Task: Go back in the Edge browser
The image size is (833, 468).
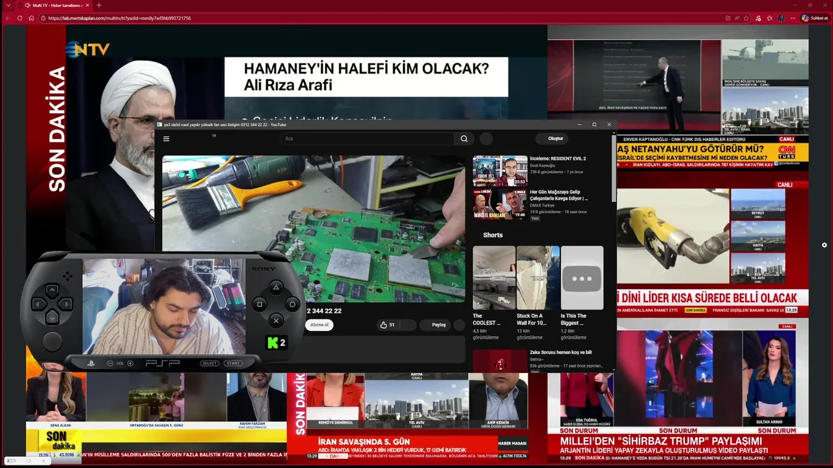Action: click(x=8, y=18)
